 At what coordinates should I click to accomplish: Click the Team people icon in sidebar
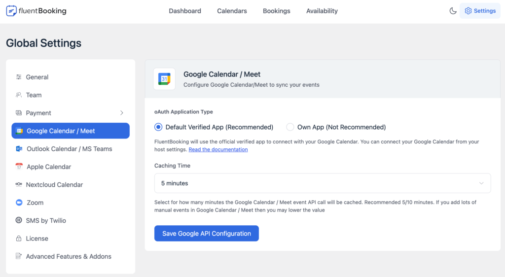coord(19,95)
